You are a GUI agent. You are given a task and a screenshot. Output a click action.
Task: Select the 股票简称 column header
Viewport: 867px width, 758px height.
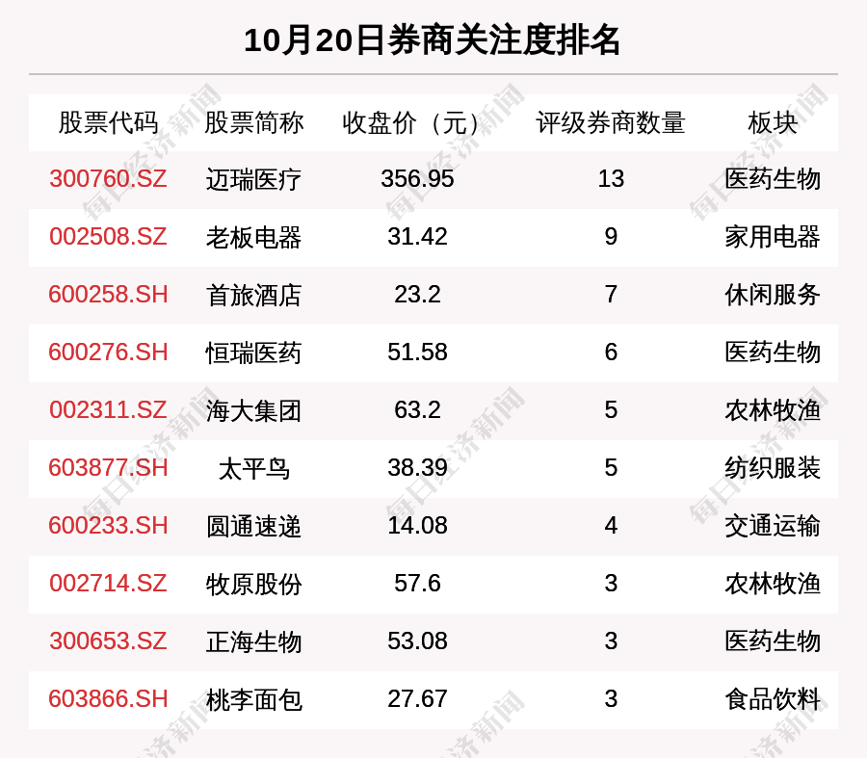pyautogui.click(x=253, y=122)
